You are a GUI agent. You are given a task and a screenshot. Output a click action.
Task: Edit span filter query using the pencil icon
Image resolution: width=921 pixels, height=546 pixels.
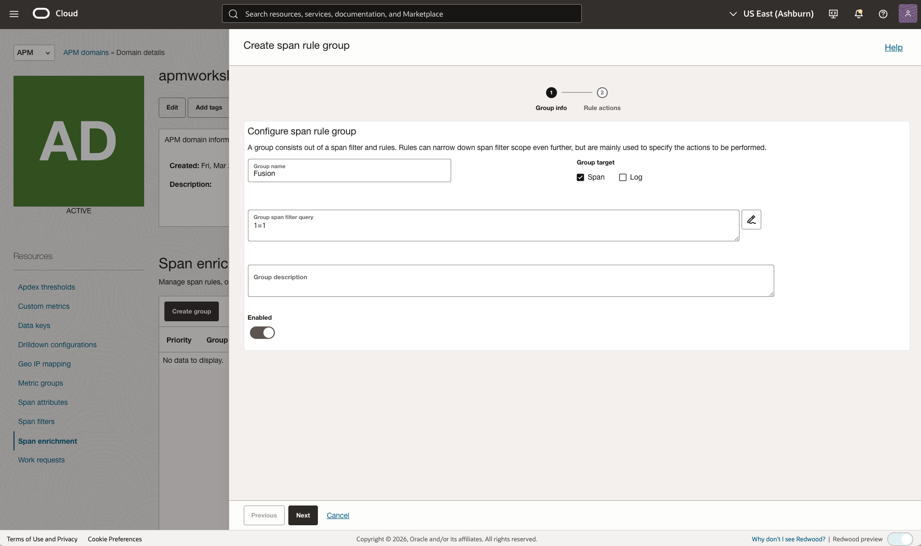coord(751,219)
